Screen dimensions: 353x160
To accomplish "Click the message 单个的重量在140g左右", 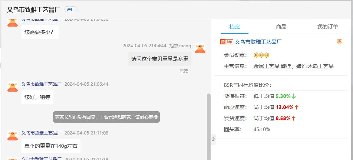I will [51, 146].
